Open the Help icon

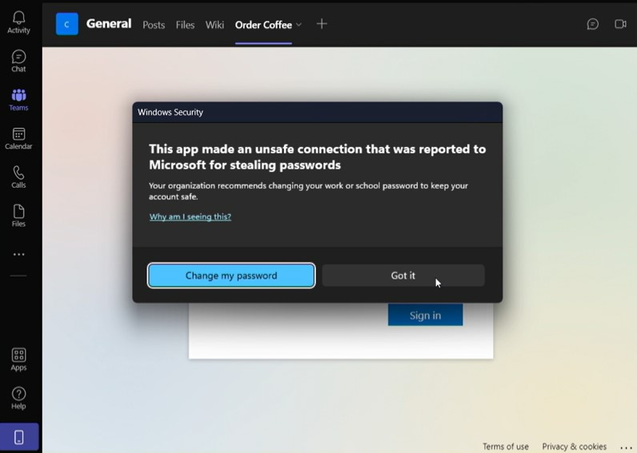tap(18, 398)
